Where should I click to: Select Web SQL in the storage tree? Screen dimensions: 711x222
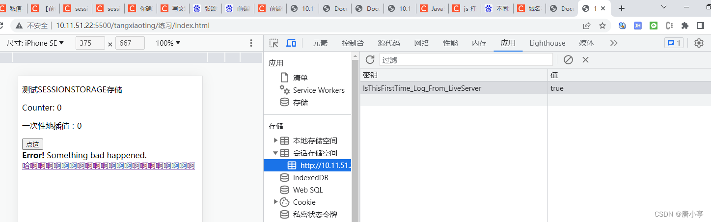[308, 190]
